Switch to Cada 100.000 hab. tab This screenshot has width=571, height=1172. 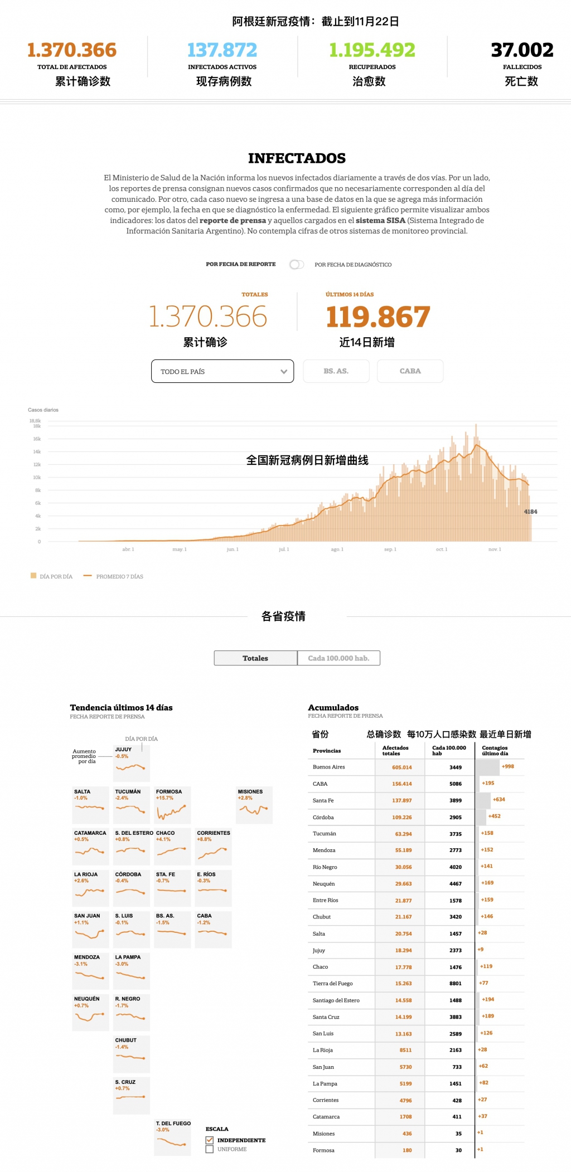[x=338, y=658]
